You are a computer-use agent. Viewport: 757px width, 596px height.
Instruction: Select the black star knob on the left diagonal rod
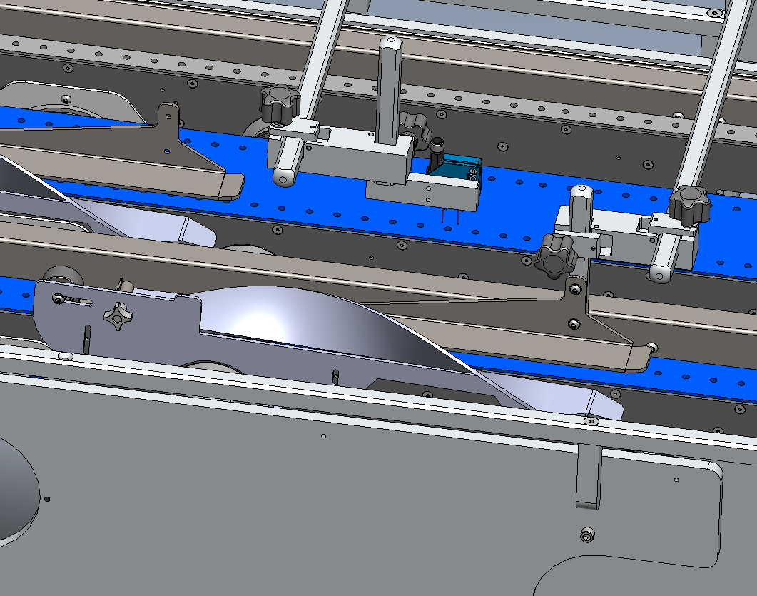coord(278,104)
